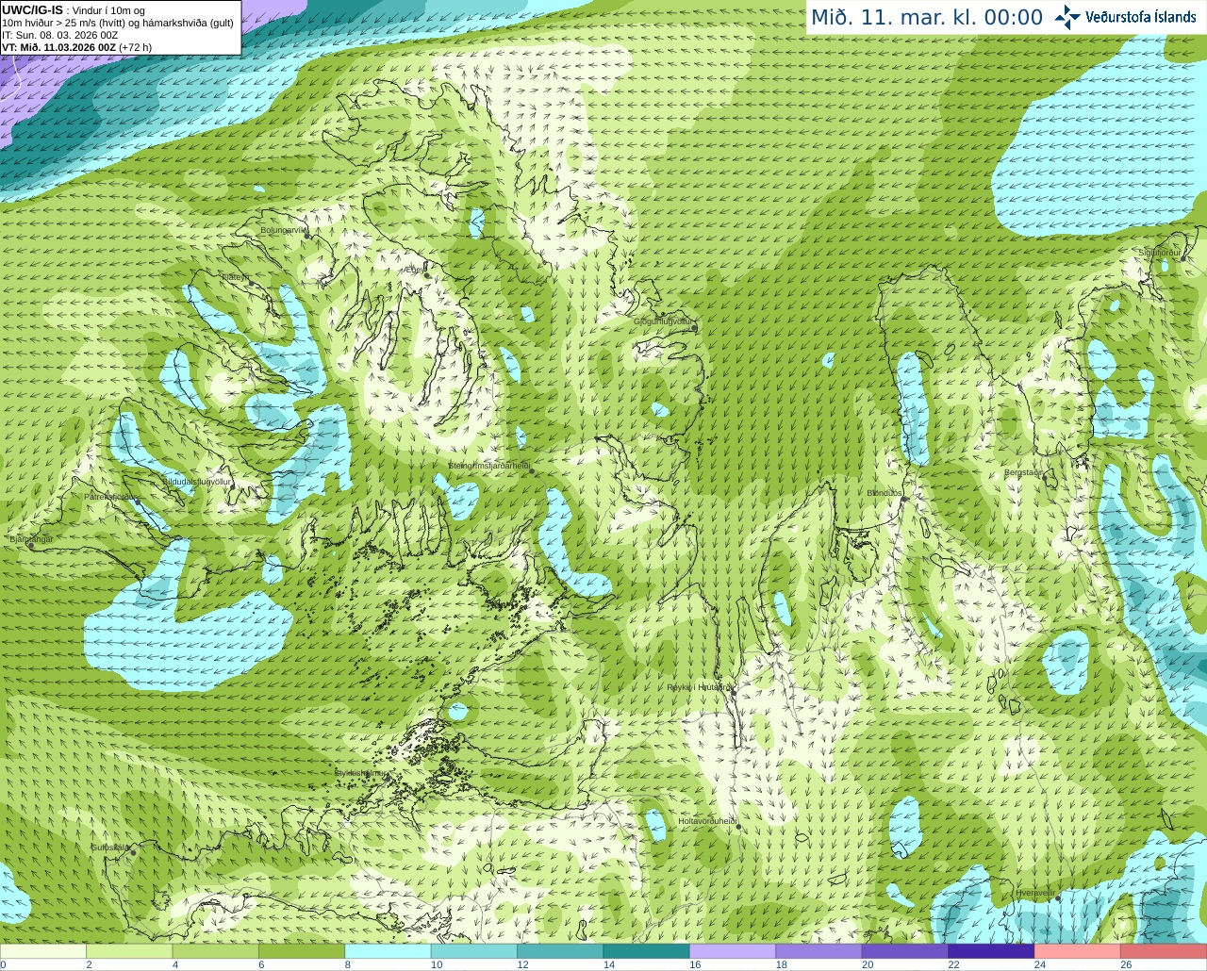Click the 'VT: Mið. 11.03.2026 00Z (+72 h)' line
Screen dimensions: 1207x971
(x=77, y=47)
